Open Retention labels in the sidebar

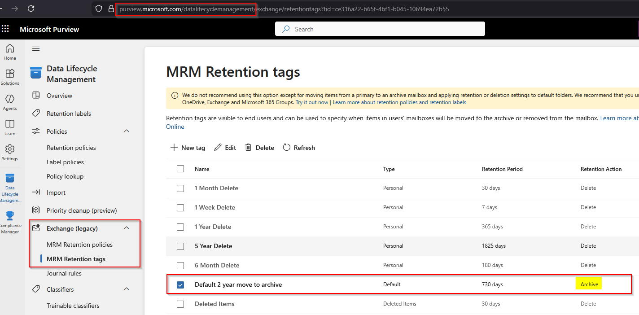coord(69,114)
